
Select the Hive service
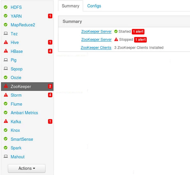point(15,43)
